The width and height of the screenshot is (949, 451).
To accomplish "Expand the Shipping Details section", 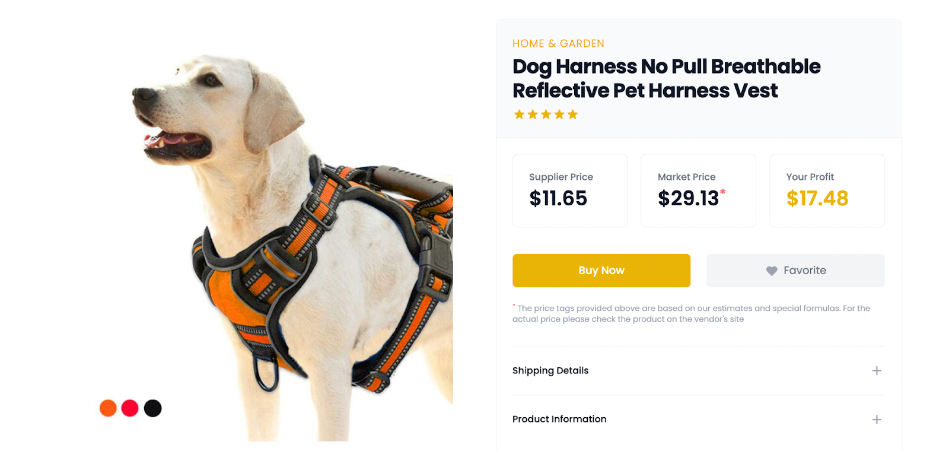I will click(698, 371).
